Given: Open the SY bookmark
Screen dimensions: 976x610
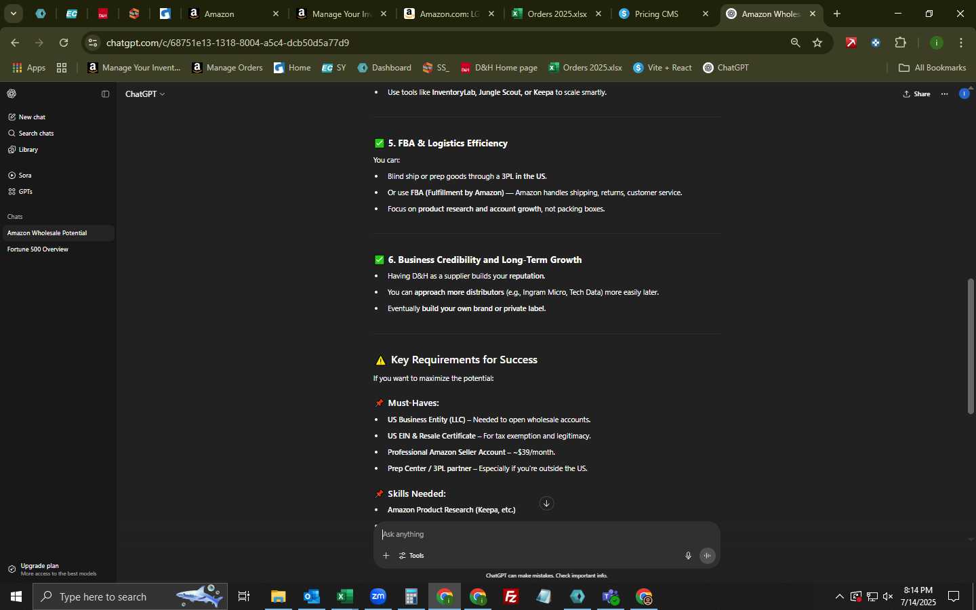Looking at the screenshot, I should click(334, 68).
